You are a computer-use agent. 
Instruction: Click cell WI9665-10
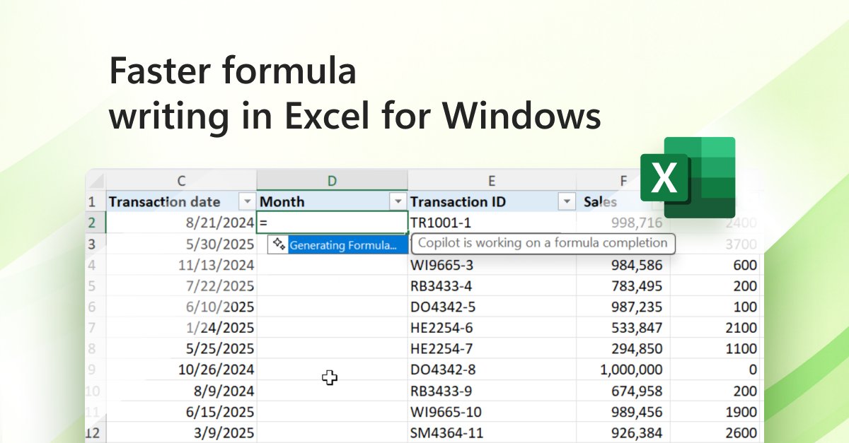click(x=492, y=412)
